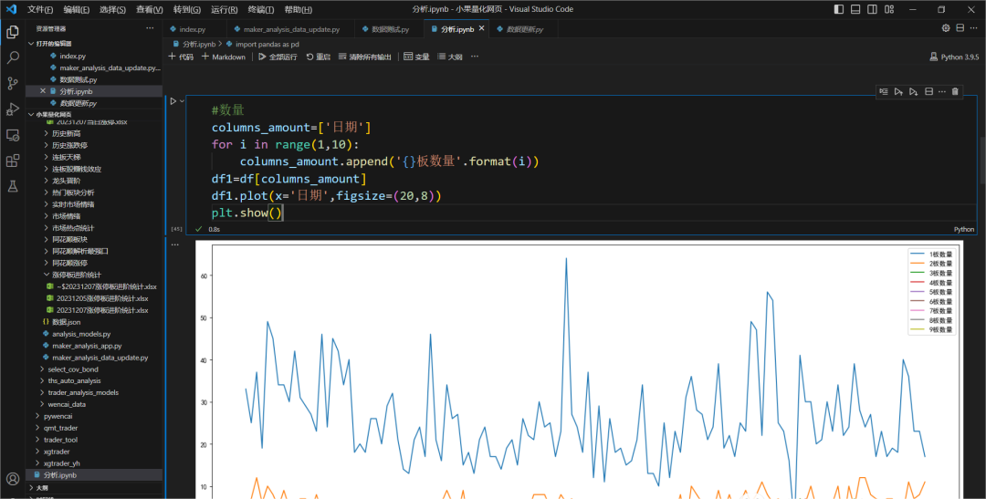Toggle the bottom panel visibility
Screen dimensions: 986x499
coord(855,9)
